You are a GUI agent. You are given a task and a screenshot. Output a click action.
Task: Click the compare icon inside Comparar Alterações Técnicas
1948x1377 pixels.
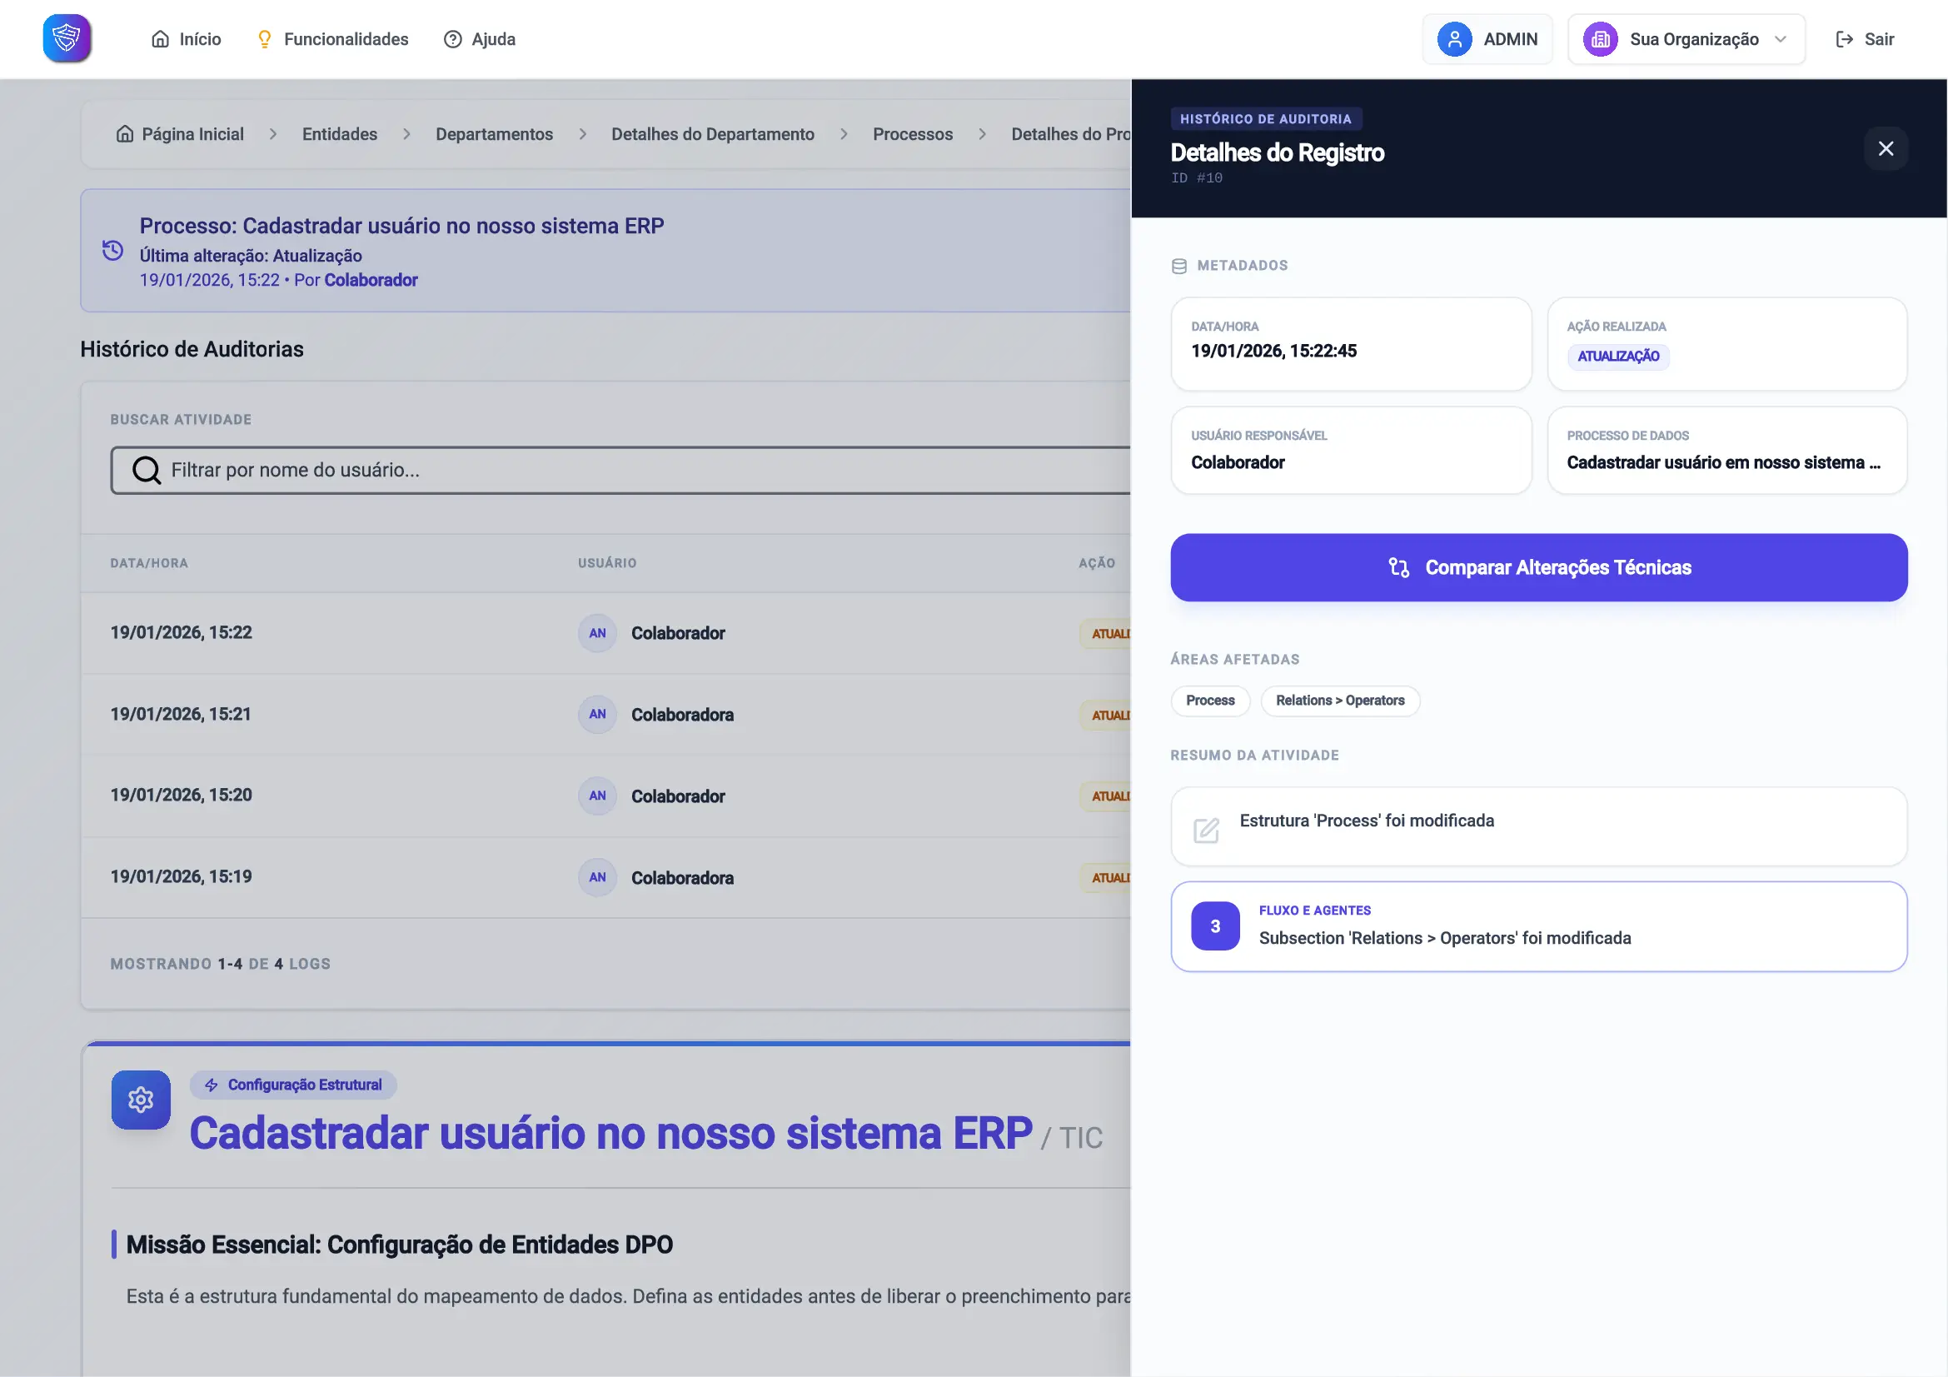click(x=1399, y=567)
